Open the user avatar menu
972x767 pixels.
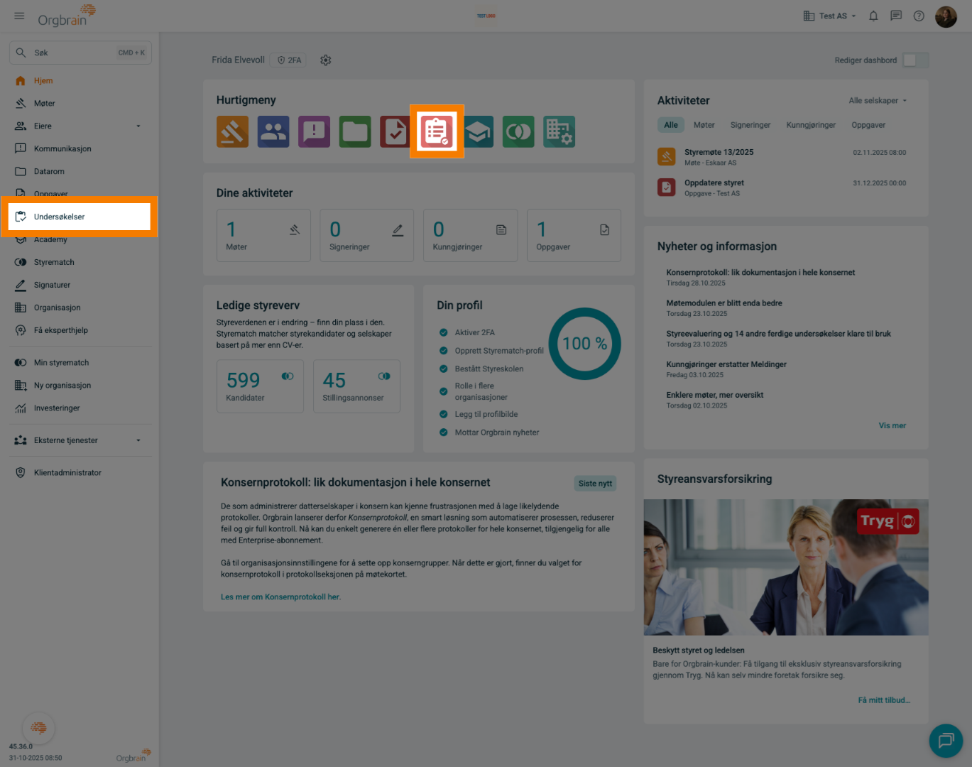point(946,16)
